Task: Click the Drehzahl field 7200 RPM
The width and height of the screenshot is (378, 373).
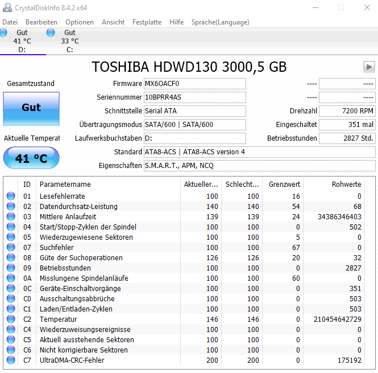Action: tap(347, 111)
